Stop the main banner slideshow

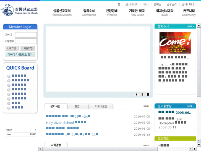[x=148, y=94]
